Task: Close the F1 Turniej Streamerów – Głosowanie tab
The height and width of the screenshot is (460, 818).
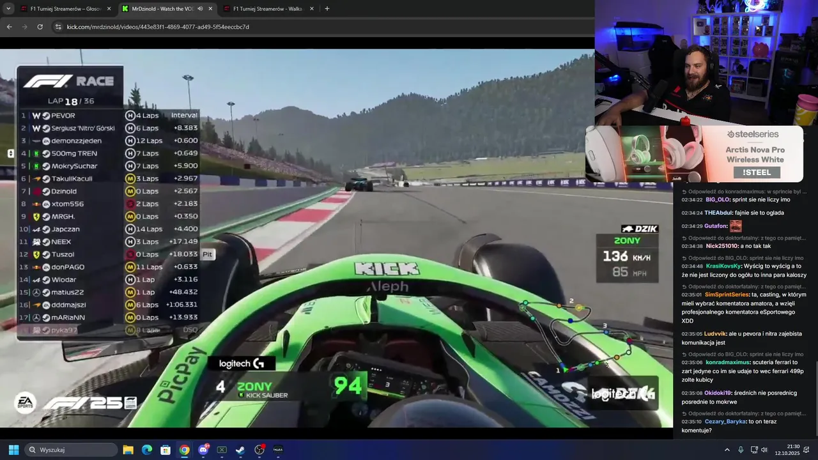Action: (x=109, y=9)
